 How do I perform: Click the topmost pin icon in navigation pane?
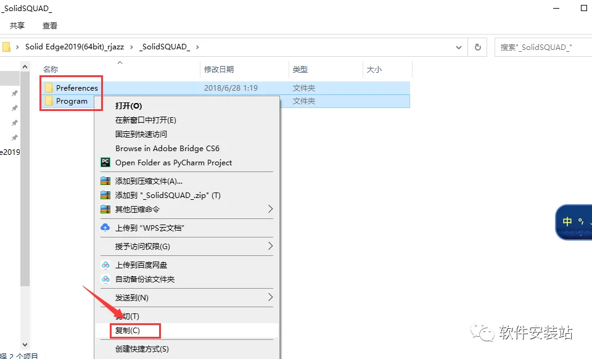(14, 93)
